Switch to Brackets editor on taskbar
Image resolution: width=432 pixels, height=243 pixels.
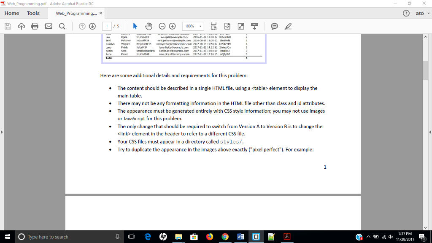point(256,237)
